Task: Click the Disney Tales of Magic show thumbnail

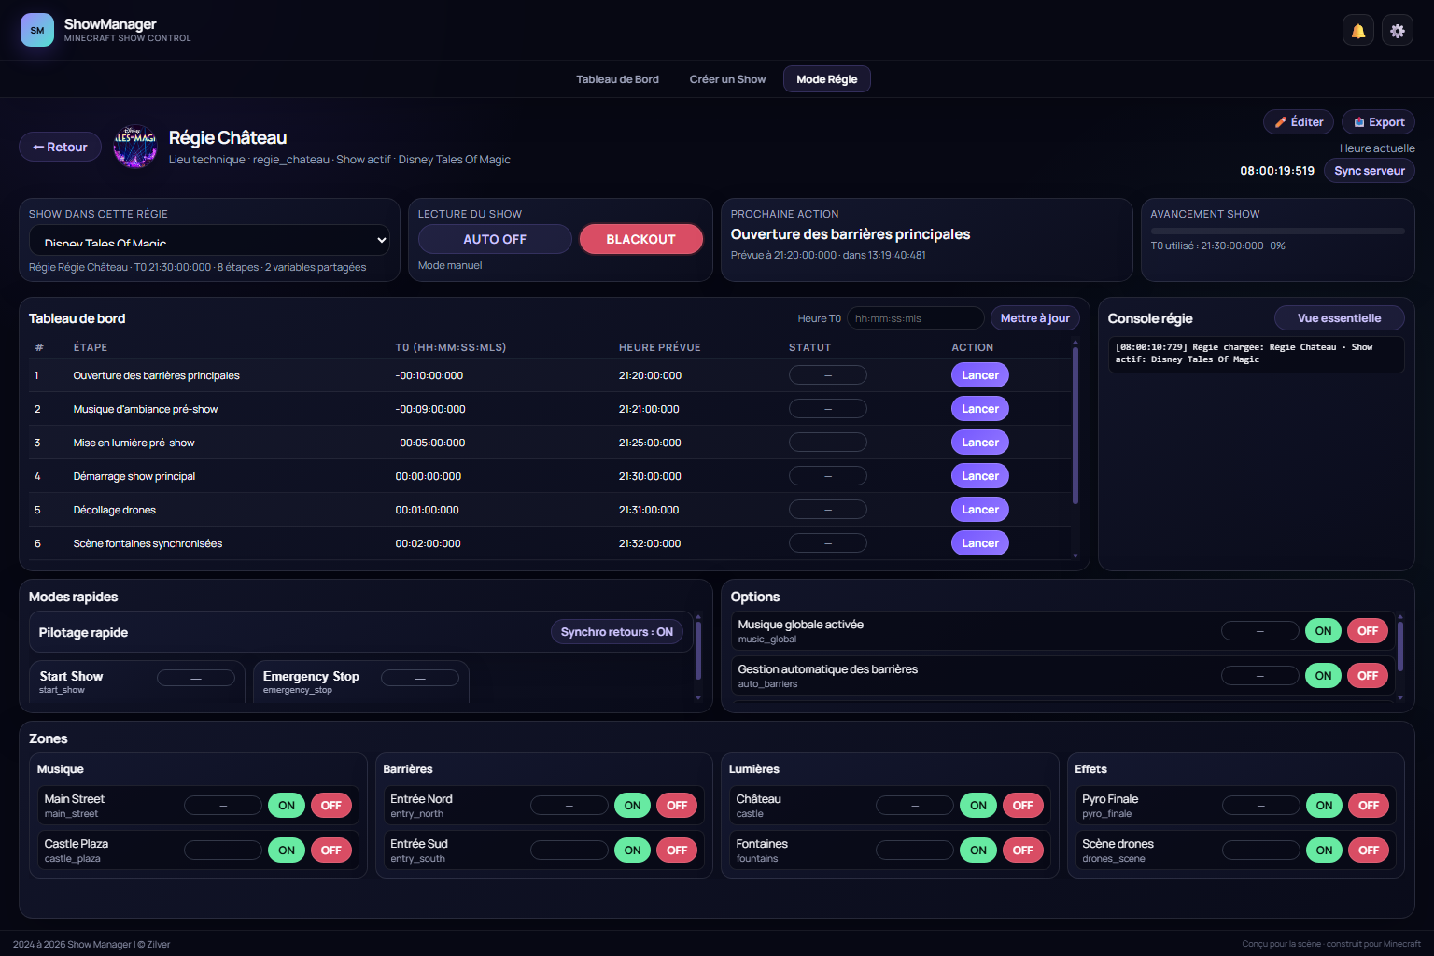Action: click(x=135, y=147)
